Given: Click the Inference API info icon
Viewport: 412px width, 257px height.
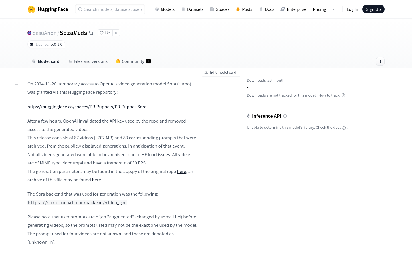Looking at the screenshot, I should 285,116.
